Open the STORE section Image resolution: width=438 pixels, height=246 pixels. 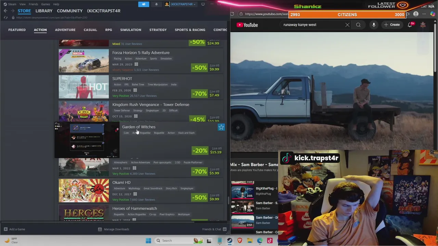pos(24,11)
